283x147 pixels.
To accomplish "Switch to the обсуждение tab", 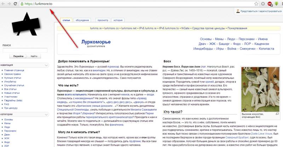I will [x=82, y=20].
